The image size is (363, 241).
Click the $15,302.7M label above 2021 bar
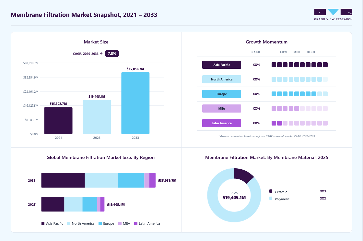58,103
